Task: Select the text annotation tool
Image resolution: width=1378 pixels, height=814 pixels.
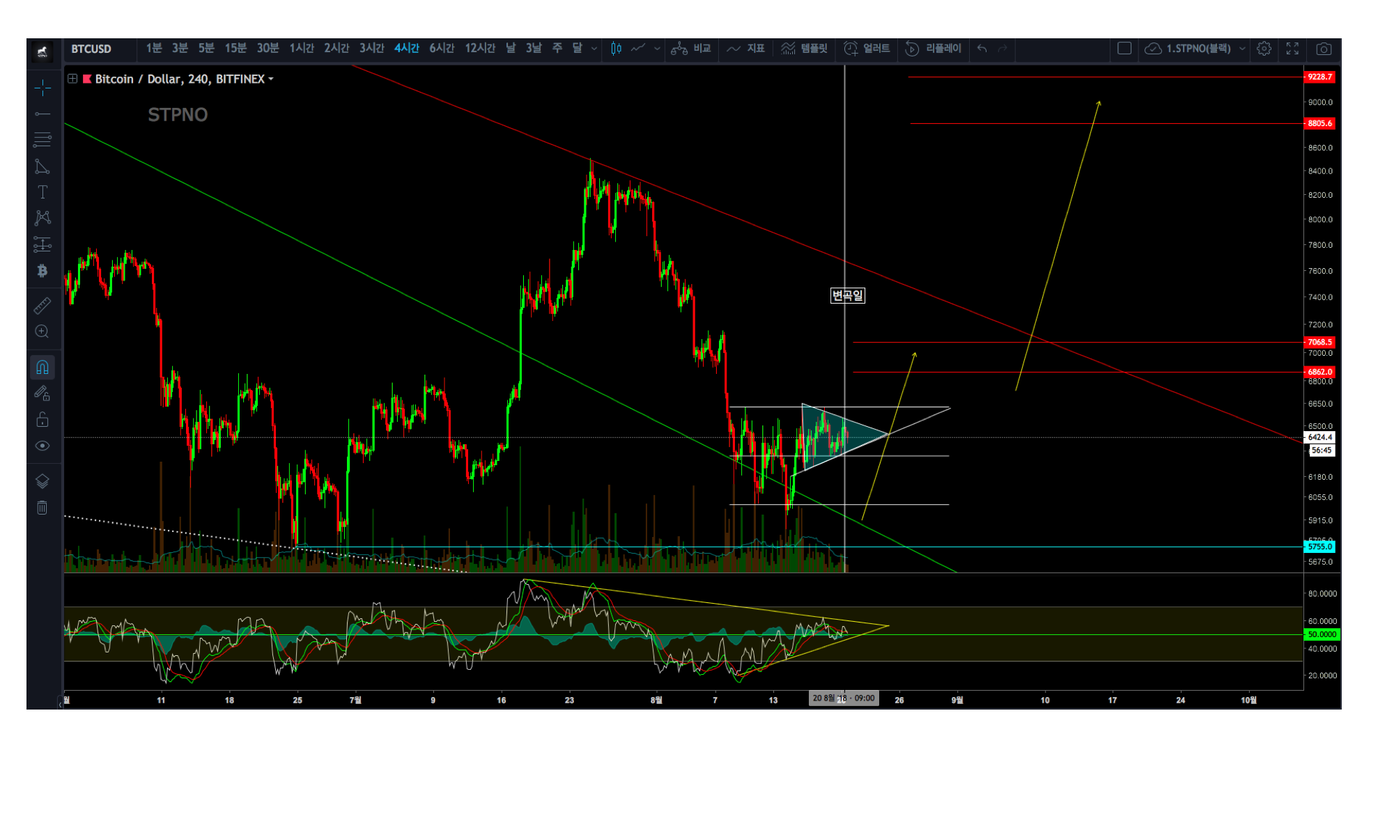Action: [x=42, y=192]
